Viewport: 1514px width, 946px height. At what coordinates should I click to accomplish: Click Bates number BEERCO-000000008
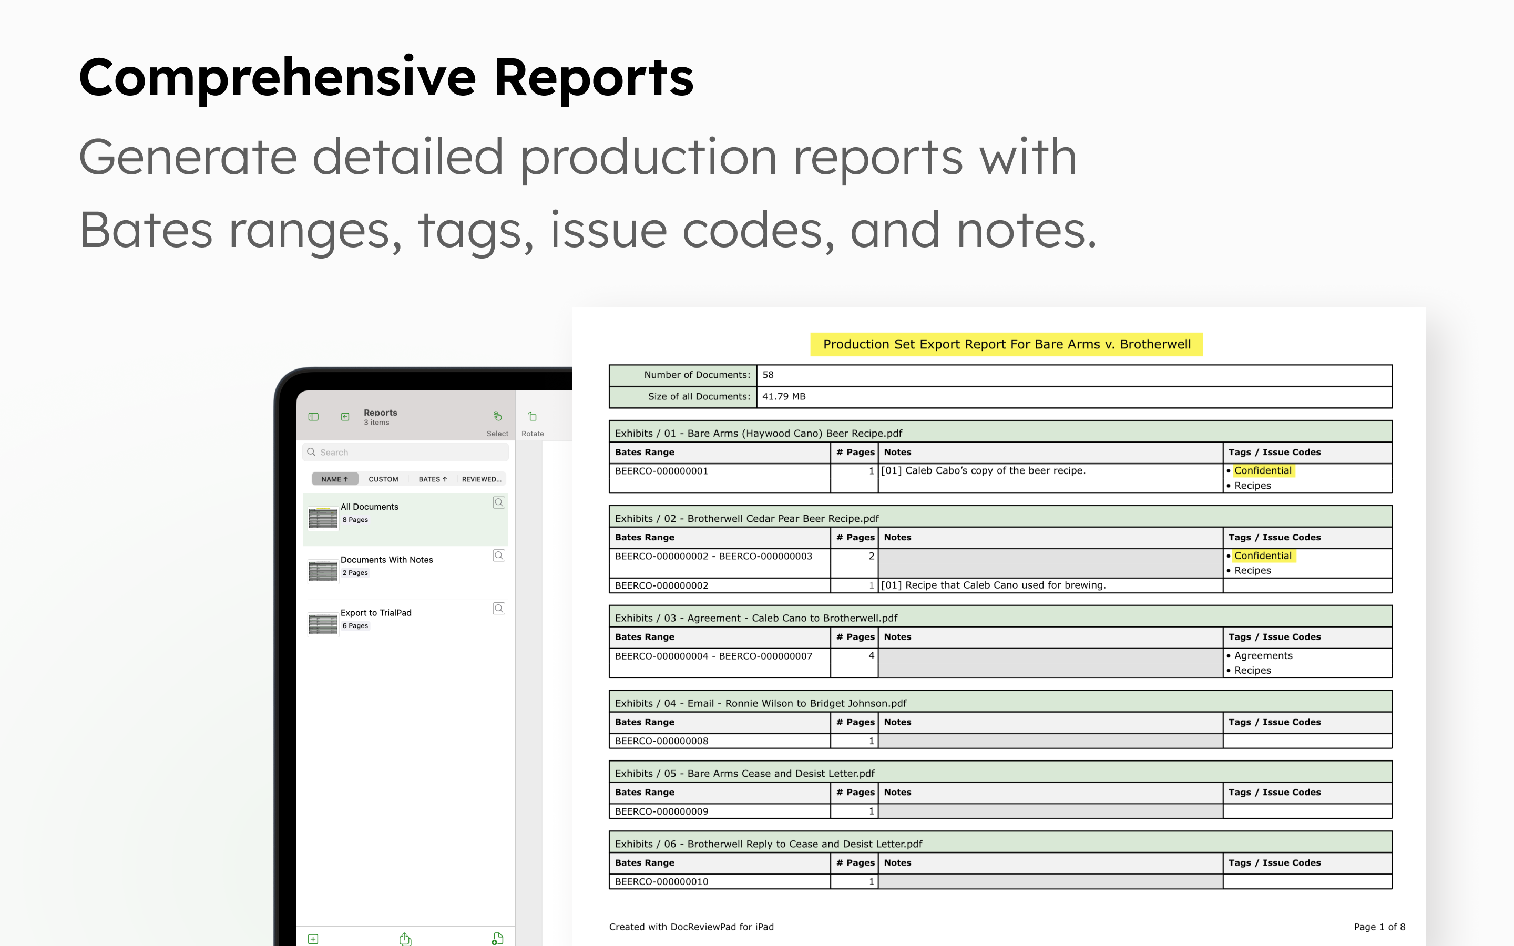[661, 741]
